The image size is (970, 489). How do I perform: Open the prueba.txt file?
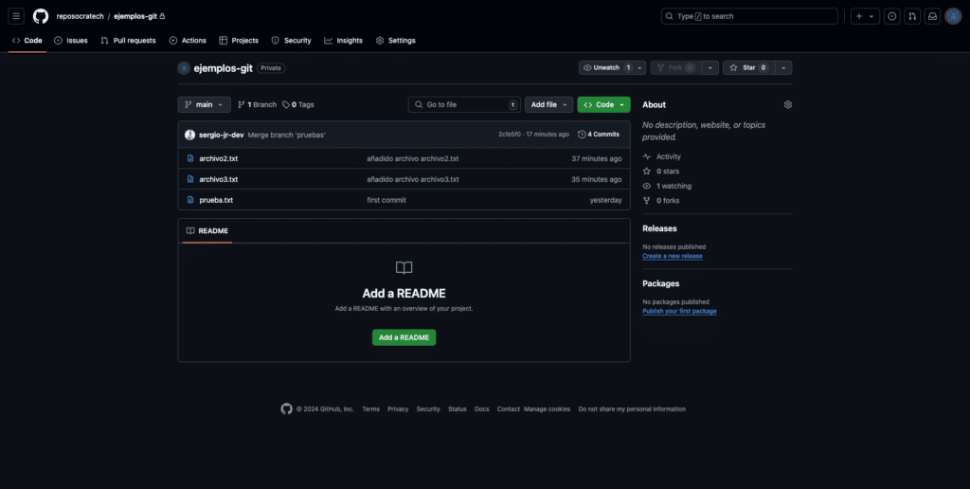pyautogui.click(x=216, y=200)
